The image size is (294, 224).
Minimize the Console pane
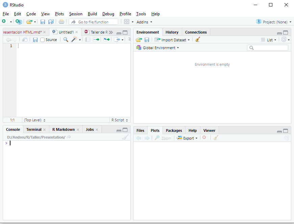(119, 130)
